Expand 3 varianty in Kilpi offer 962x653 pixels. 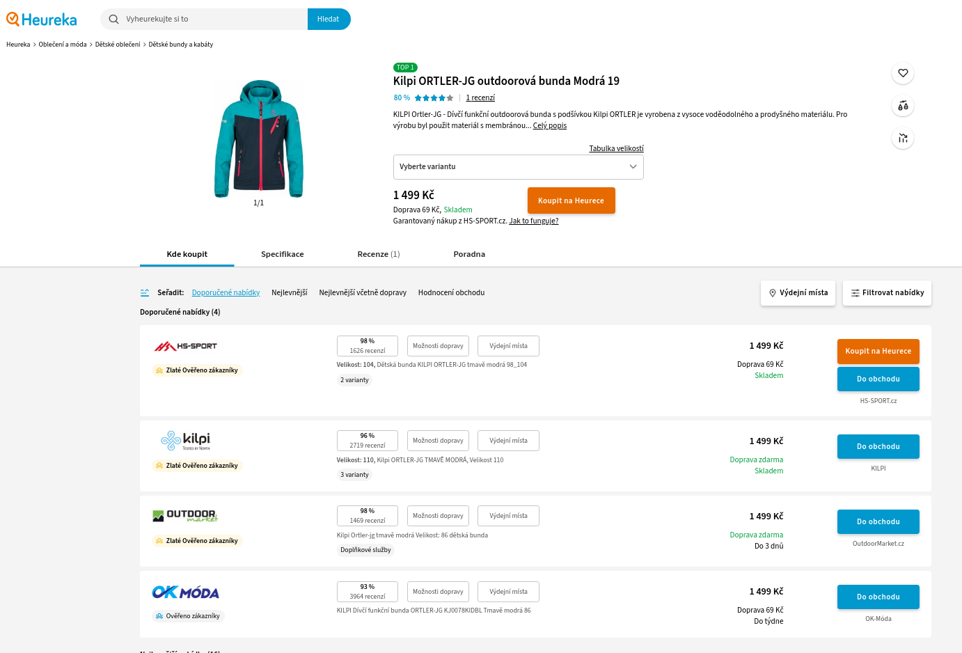[x=354, y=475]
